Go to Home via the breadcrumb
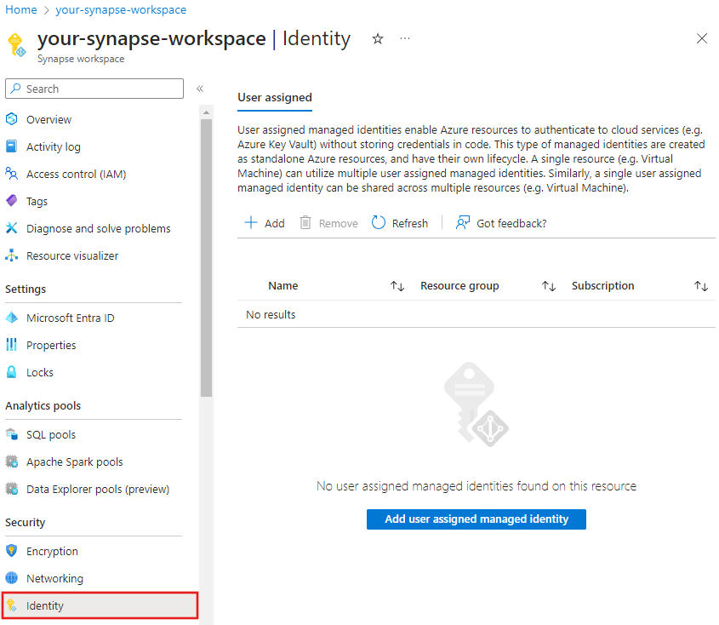Image resolution: width=719 pixels, height=625 pixels. pyautogui.click(x=20, y=10)
